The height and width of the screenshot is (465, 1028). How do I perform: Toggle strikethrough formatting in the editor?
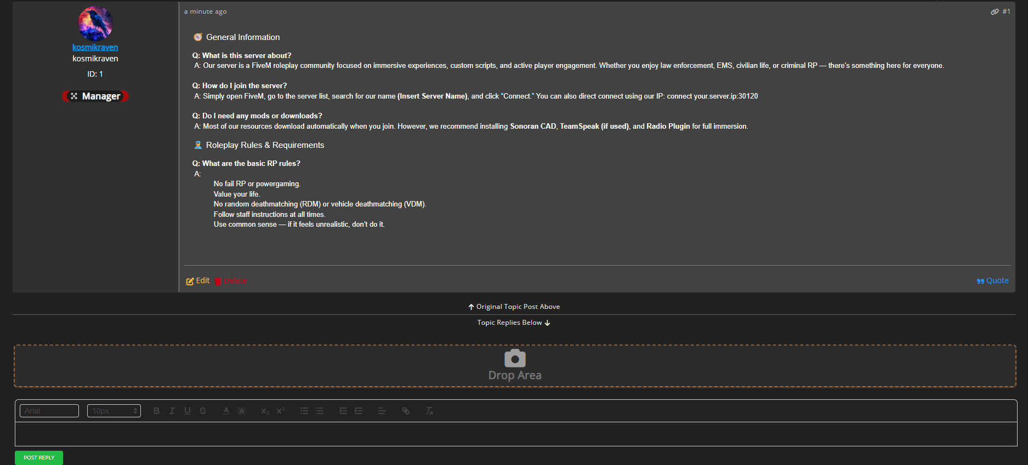click(203, 411)
